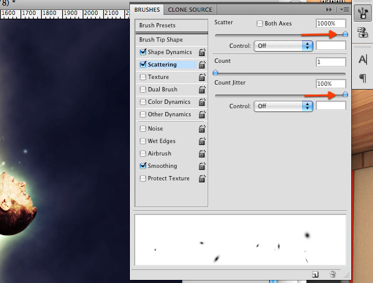Open the Count Jitter Control dropdown
This screenshot has width=373, height=283.
pos(283,106)
